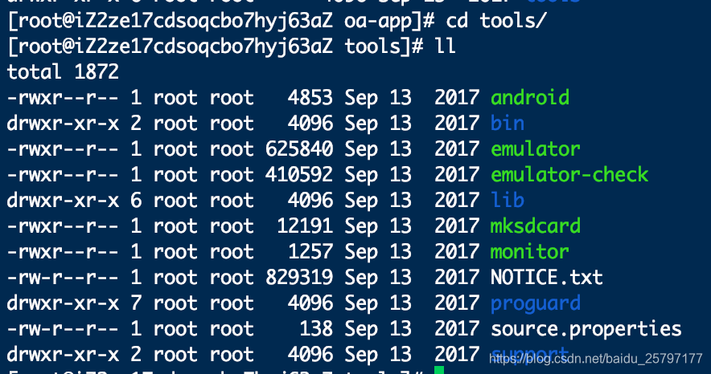Select the NOTICE.txt file entry
711x374 pixels.
(547, 277)
